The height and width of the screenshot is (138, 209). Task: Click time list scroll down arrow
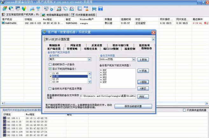click(90, 82)
